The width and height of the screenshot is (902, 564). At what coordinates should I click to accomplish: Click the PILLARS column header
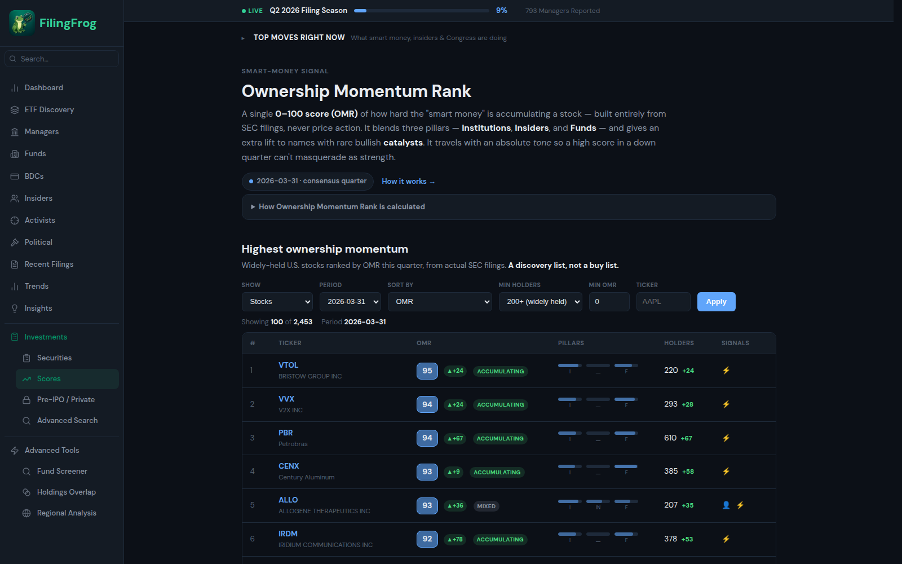click(x=571, y=343)
